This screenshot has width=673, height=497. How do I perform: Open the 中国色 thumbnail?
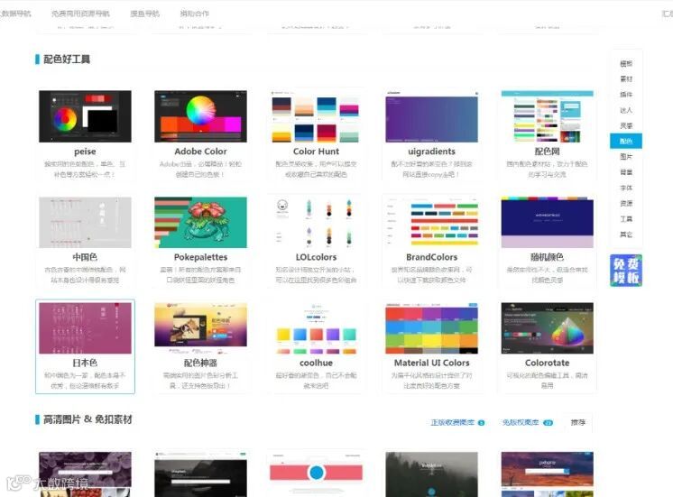point(85,222)
